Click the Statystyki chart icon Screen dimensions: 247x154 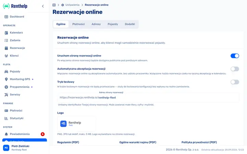6,118
